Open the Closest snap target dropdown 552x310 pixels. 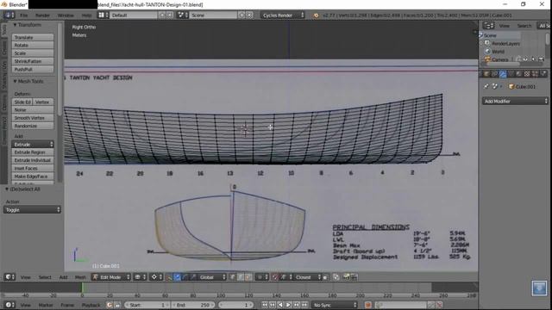coord(307,277)
